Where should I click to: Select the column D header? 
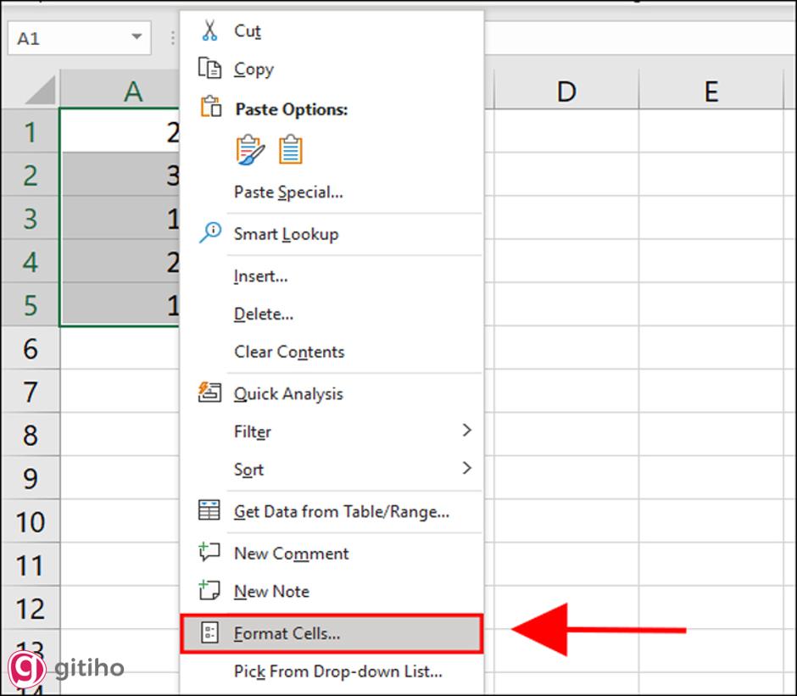pyautogui.click(x=566, y=91)
